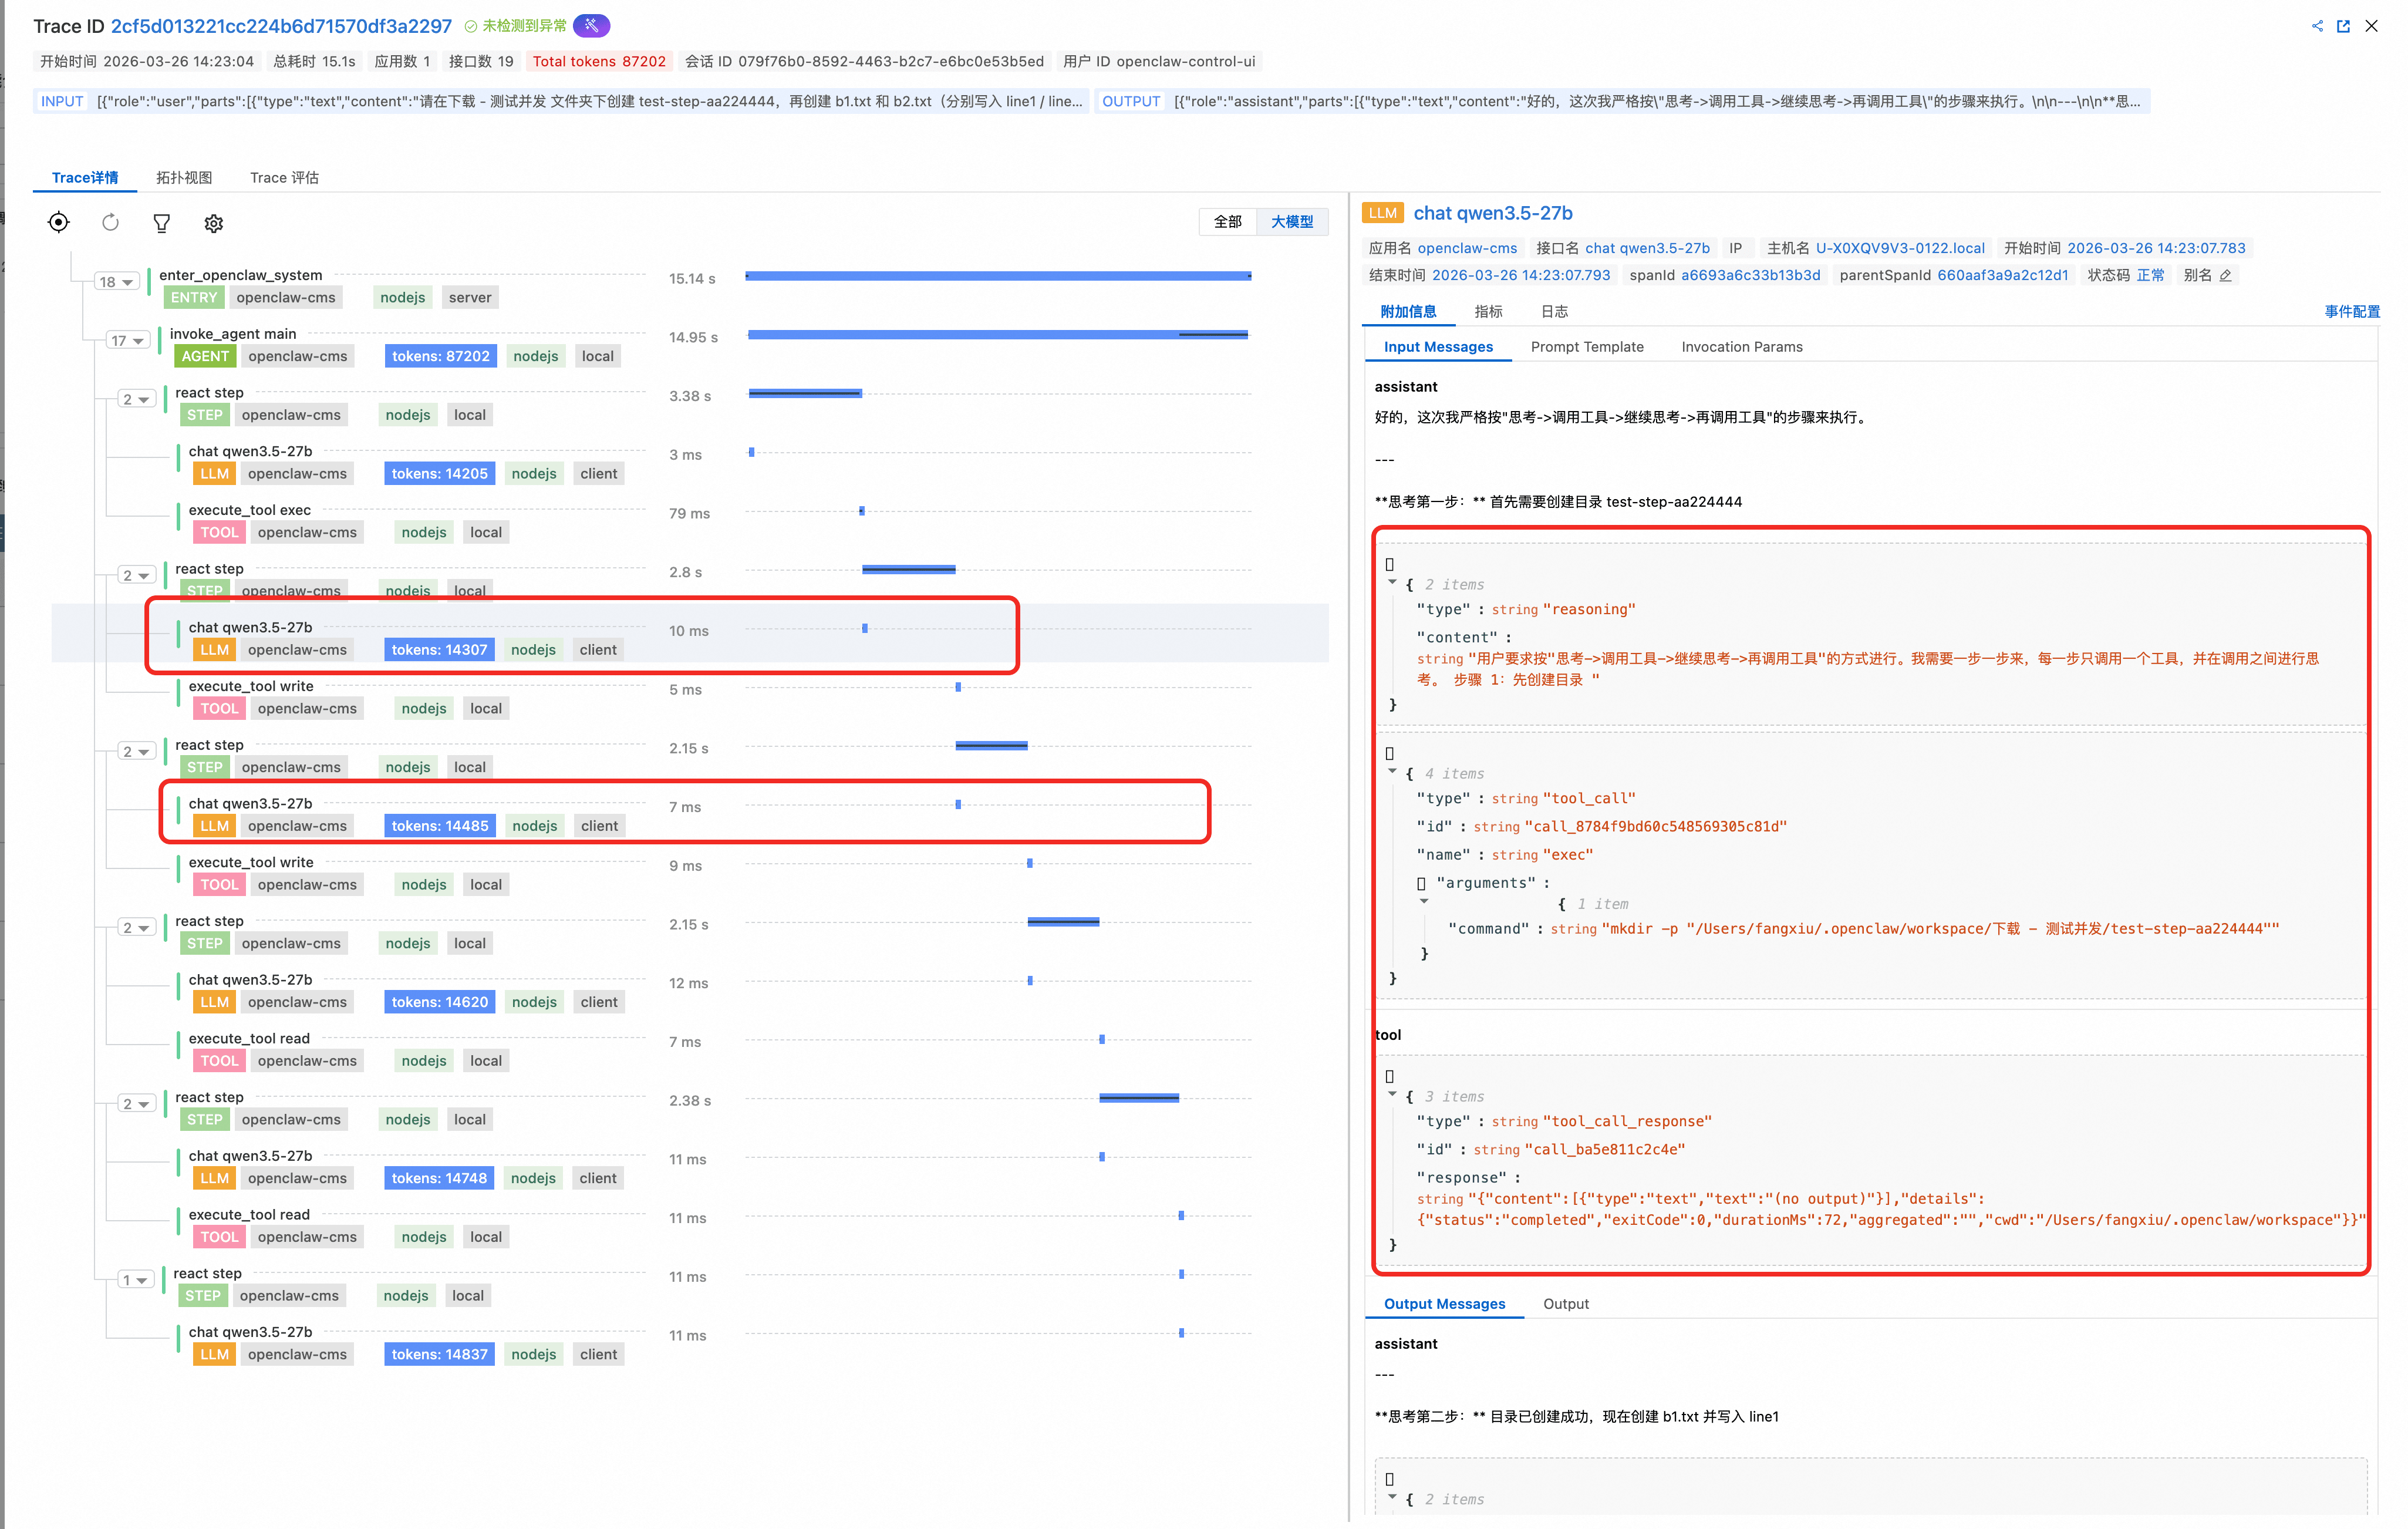The height and width of the screenshot is (1529, 2408).
Task: Open trace in new window icon
Action: coord(2343,26)
